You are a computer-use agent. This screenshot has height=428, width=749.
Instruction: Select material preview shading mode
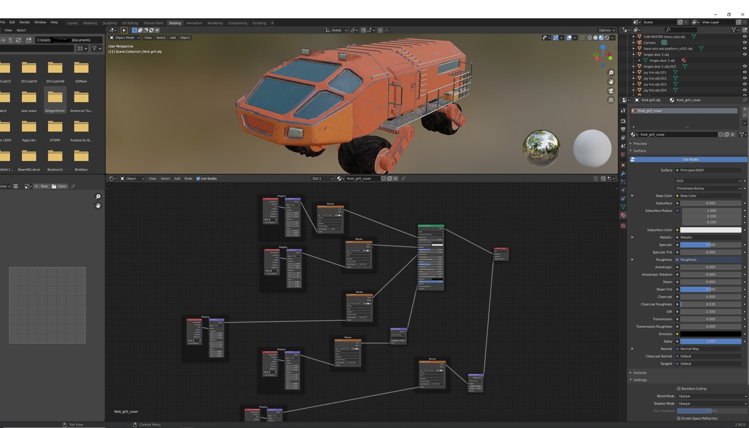pos(601,38)
